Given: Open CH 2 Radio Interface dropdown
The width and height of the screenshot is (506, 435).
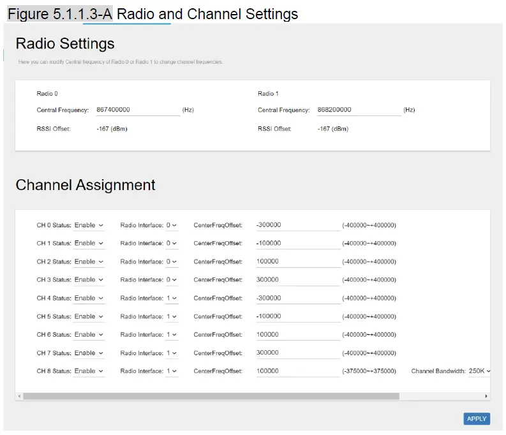Looking at the screenshot, I should click(171, 262).
